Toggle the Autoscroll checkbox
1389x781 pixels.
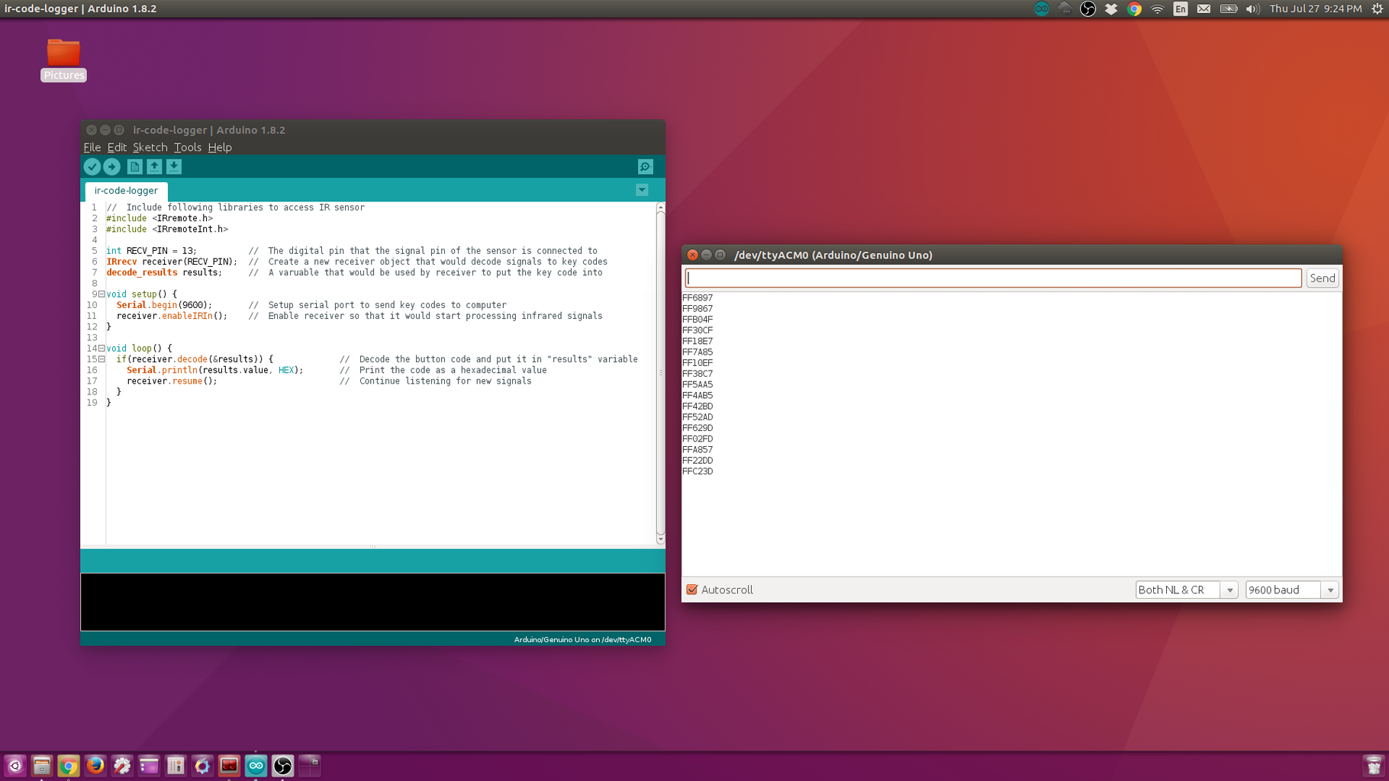(692, 590)
